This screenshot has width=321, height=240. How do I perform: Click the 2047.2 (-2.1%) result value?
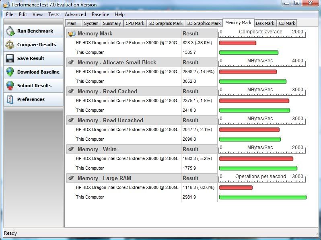coord(198,129)
